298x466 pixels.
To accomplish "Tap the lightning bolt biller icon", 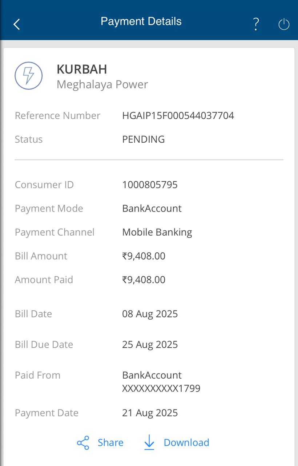I will click(x=28, y=76).
